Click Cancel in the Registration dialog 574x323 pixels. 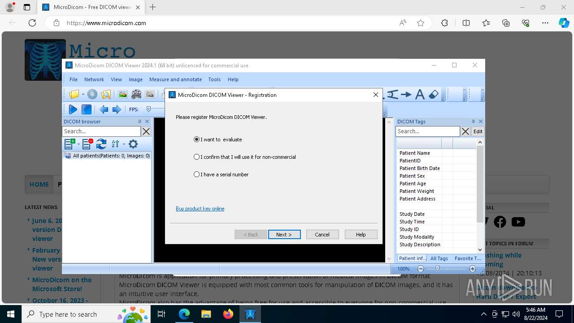(322, 235)
